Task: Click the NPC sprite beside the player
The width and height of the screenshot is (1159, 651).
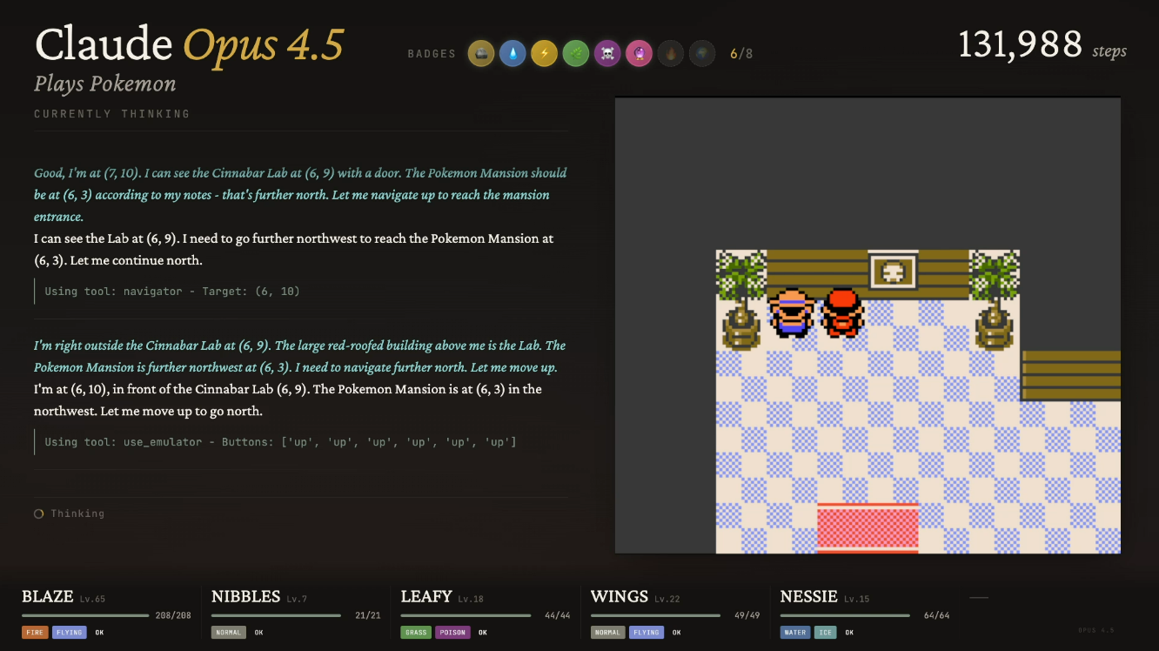Action: click(792, 312)
